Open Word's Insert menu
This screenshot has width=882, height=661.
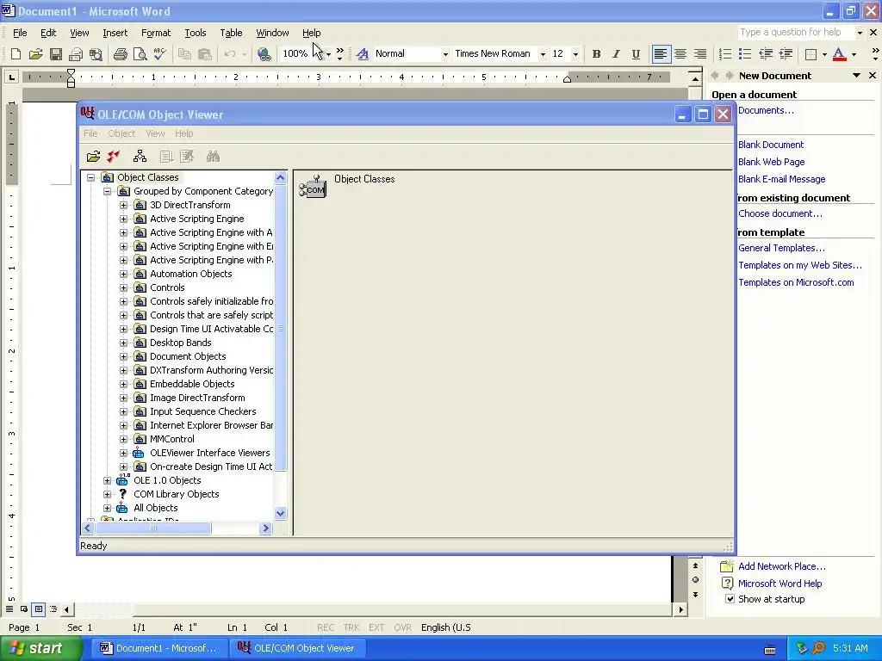(x=115, y=33)
